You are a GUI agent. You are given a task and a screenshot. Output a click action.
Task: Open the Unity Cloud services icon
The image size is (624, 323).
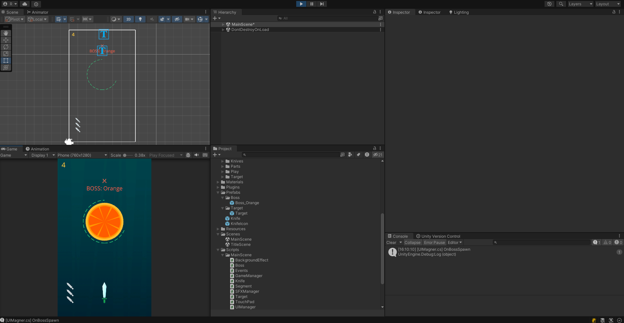[25, 4]
